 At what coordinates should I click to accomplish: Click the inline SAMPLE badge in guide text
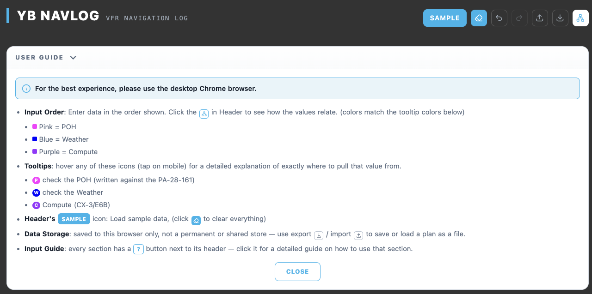click(x=74, y=219)
